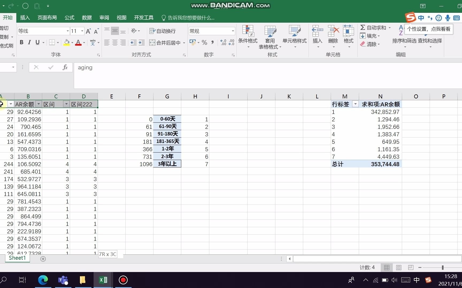
Task: Apply percent style format
Action: (205, 43)
